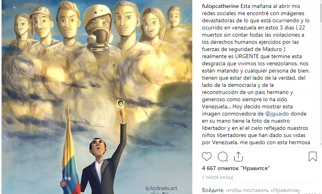
Task: Click the caption scrollbar thumb
Action: click(x=321, y=11)
